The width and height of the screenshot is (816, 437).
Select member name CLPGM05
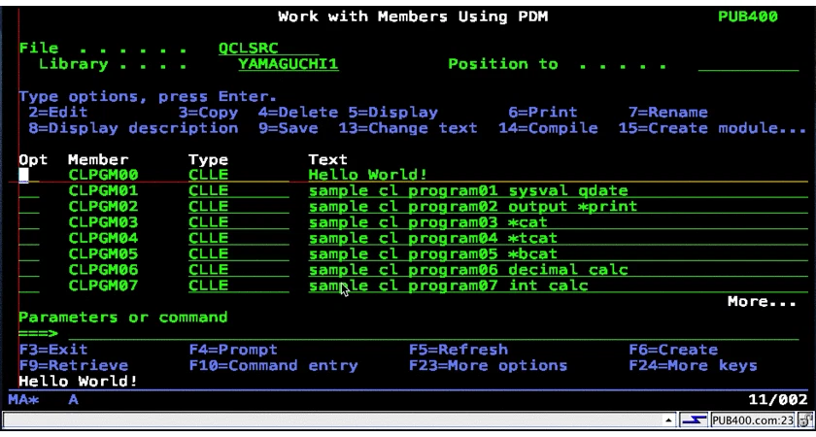(x=103, y=253)
